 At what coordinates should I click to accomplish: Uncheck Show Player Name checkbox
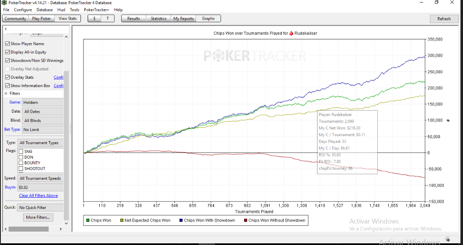(x=8, y=44)
